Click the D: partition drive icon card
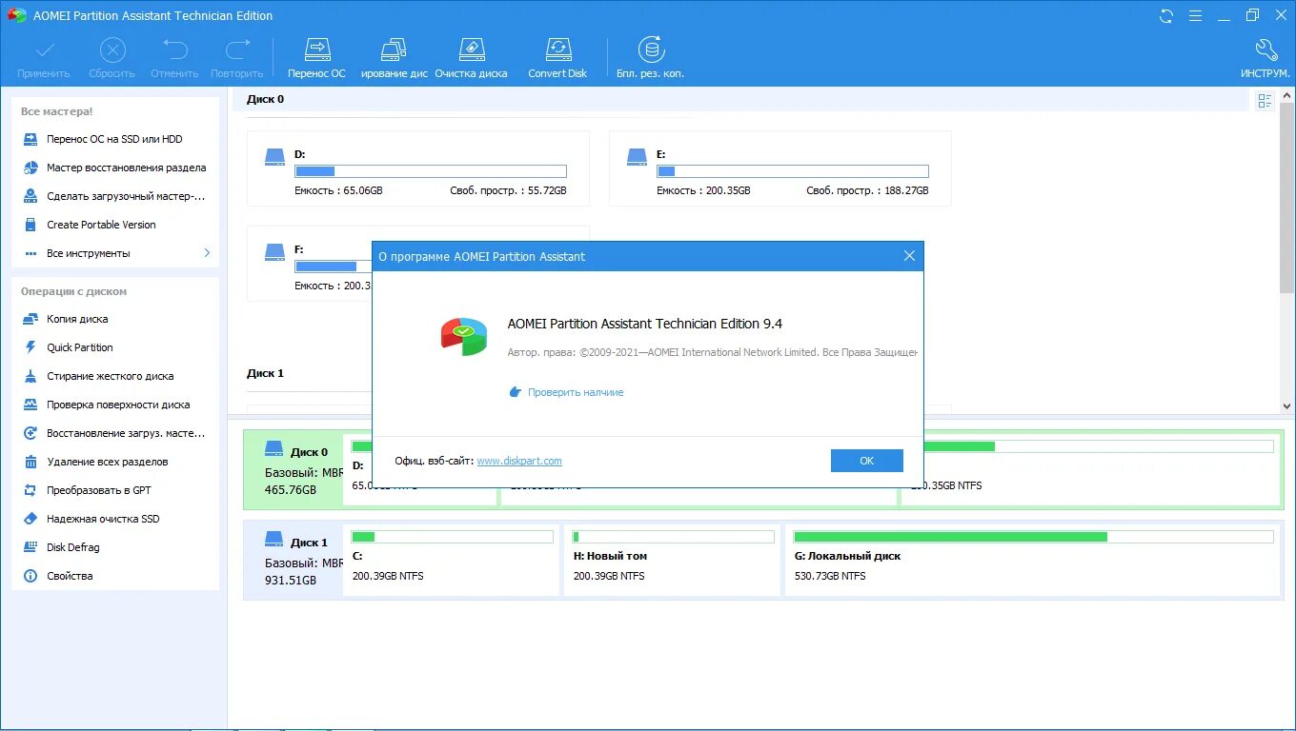1296x731 pixels. click(x=274, y=157)
